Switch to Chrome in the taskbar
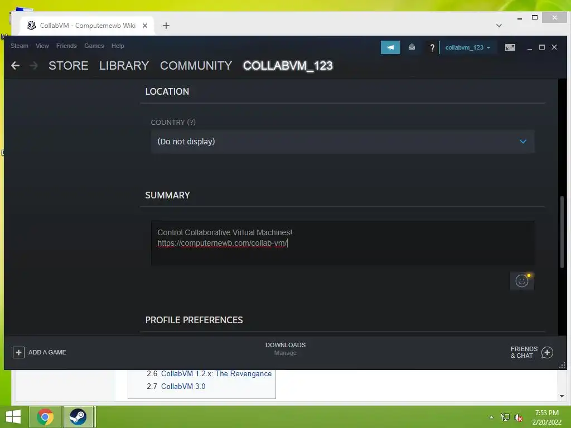The width and height of the screenshot is (571, 428). 45,417
